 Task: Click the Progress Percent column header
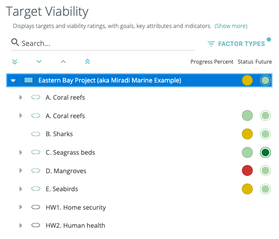[x=212, y=62]
